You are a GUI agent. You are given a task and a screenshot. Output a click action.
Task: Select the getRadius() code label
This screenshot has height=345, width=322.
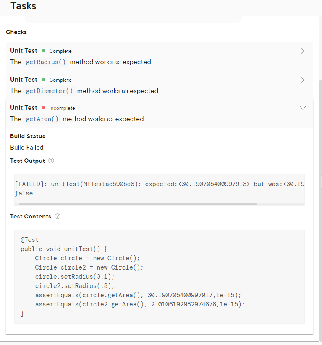46,62
